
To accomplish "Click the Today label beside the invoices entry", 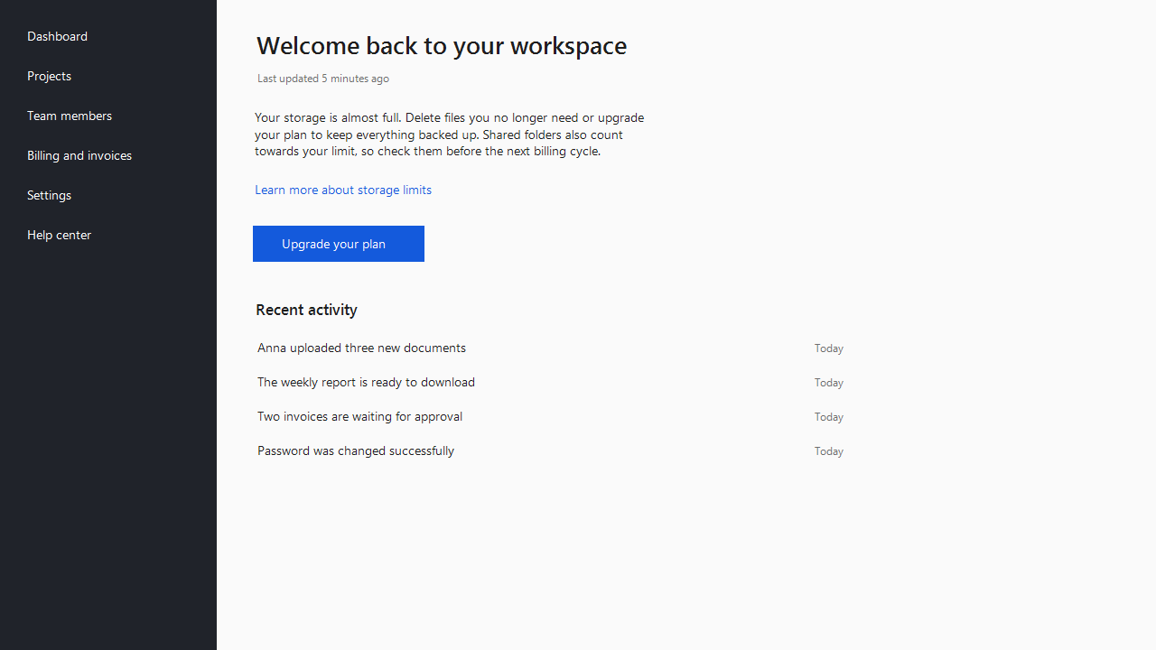I will pyautogui.click(x=829, y=417).
